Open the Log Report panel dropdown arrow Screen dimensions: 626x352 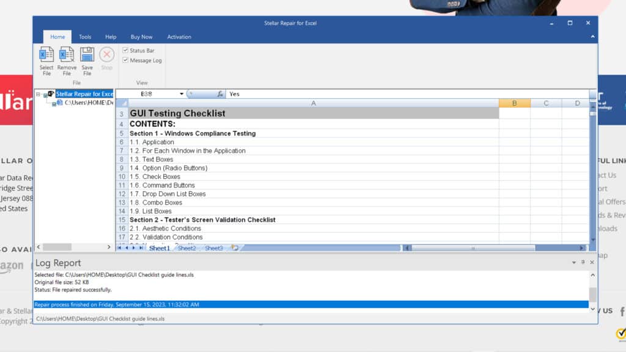click(x=573, y=262)
